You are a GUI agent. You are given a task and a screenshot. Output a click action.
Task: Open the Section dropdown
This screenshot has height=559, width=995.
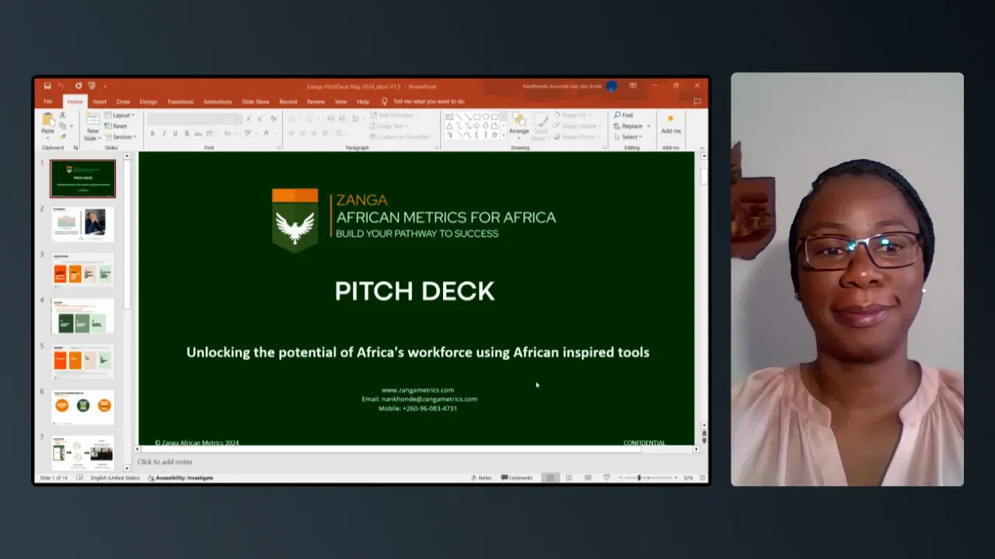[x=120, y=137]
